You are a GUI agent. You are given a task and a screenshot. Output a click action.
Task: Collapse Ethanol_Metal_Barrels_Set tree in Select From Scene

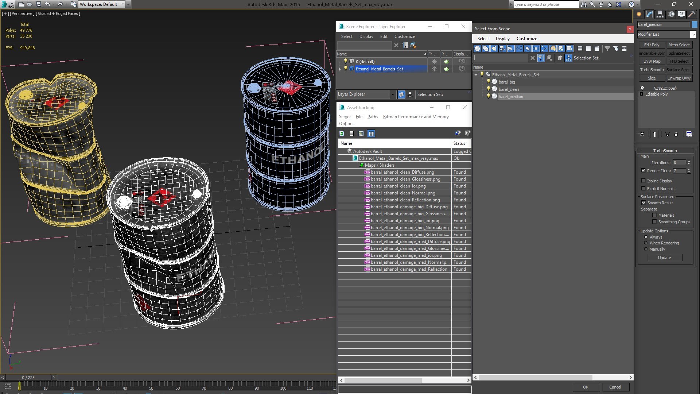coord(476,75)
